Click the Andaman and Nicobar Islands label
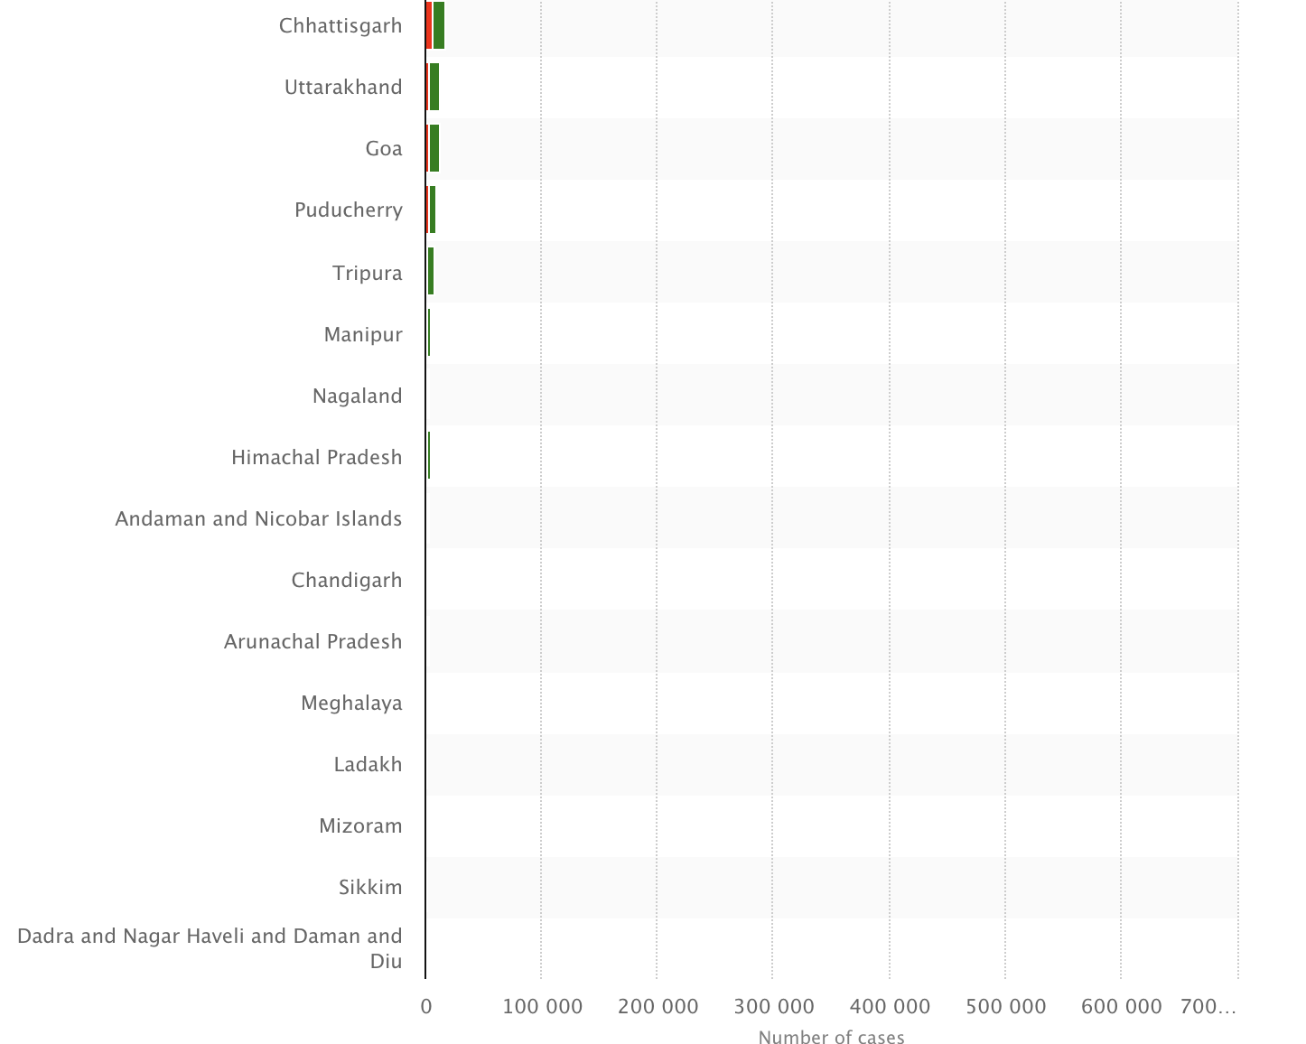The image size is (1306, 1044). 258,518
